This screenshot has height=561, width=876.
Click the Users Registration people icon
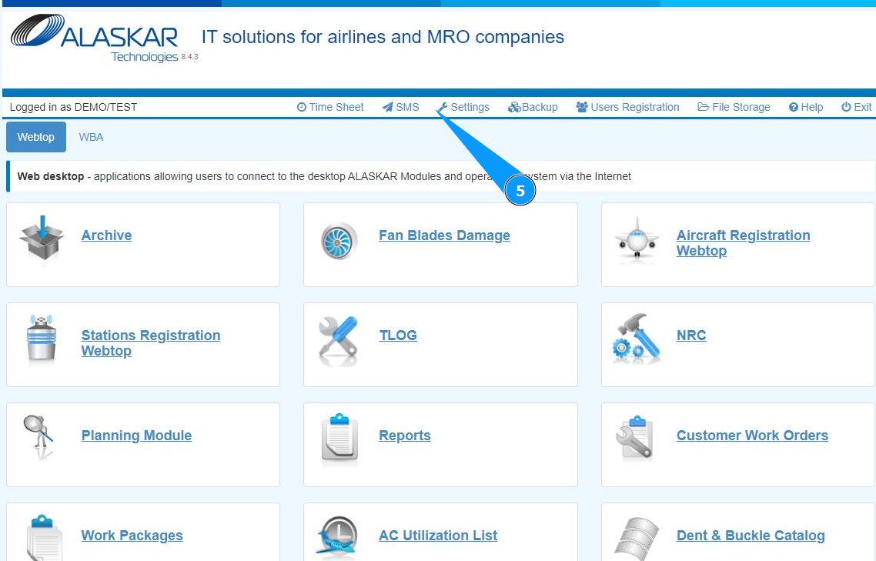pos(582,107)
